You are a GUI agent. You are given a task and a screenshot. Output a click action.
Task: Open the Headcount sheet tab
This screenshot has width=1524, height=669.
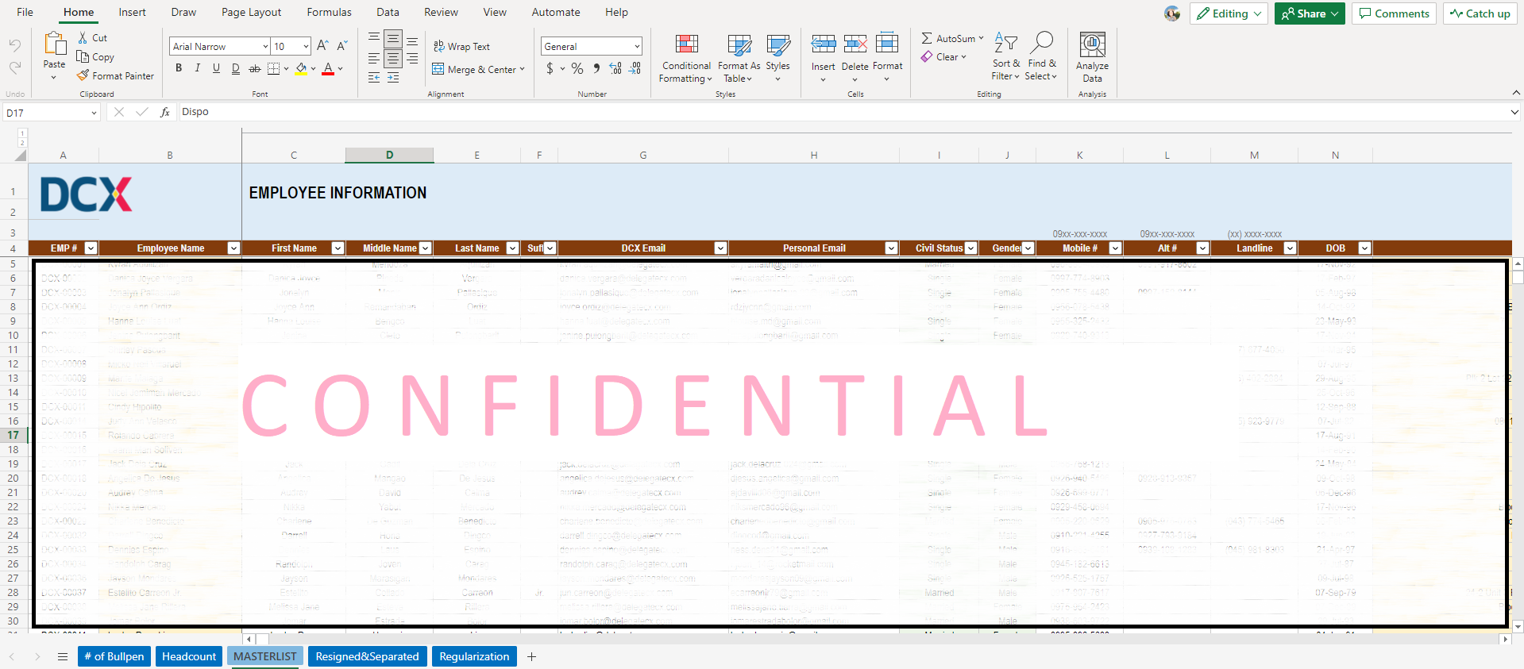[x=188, y=656]
